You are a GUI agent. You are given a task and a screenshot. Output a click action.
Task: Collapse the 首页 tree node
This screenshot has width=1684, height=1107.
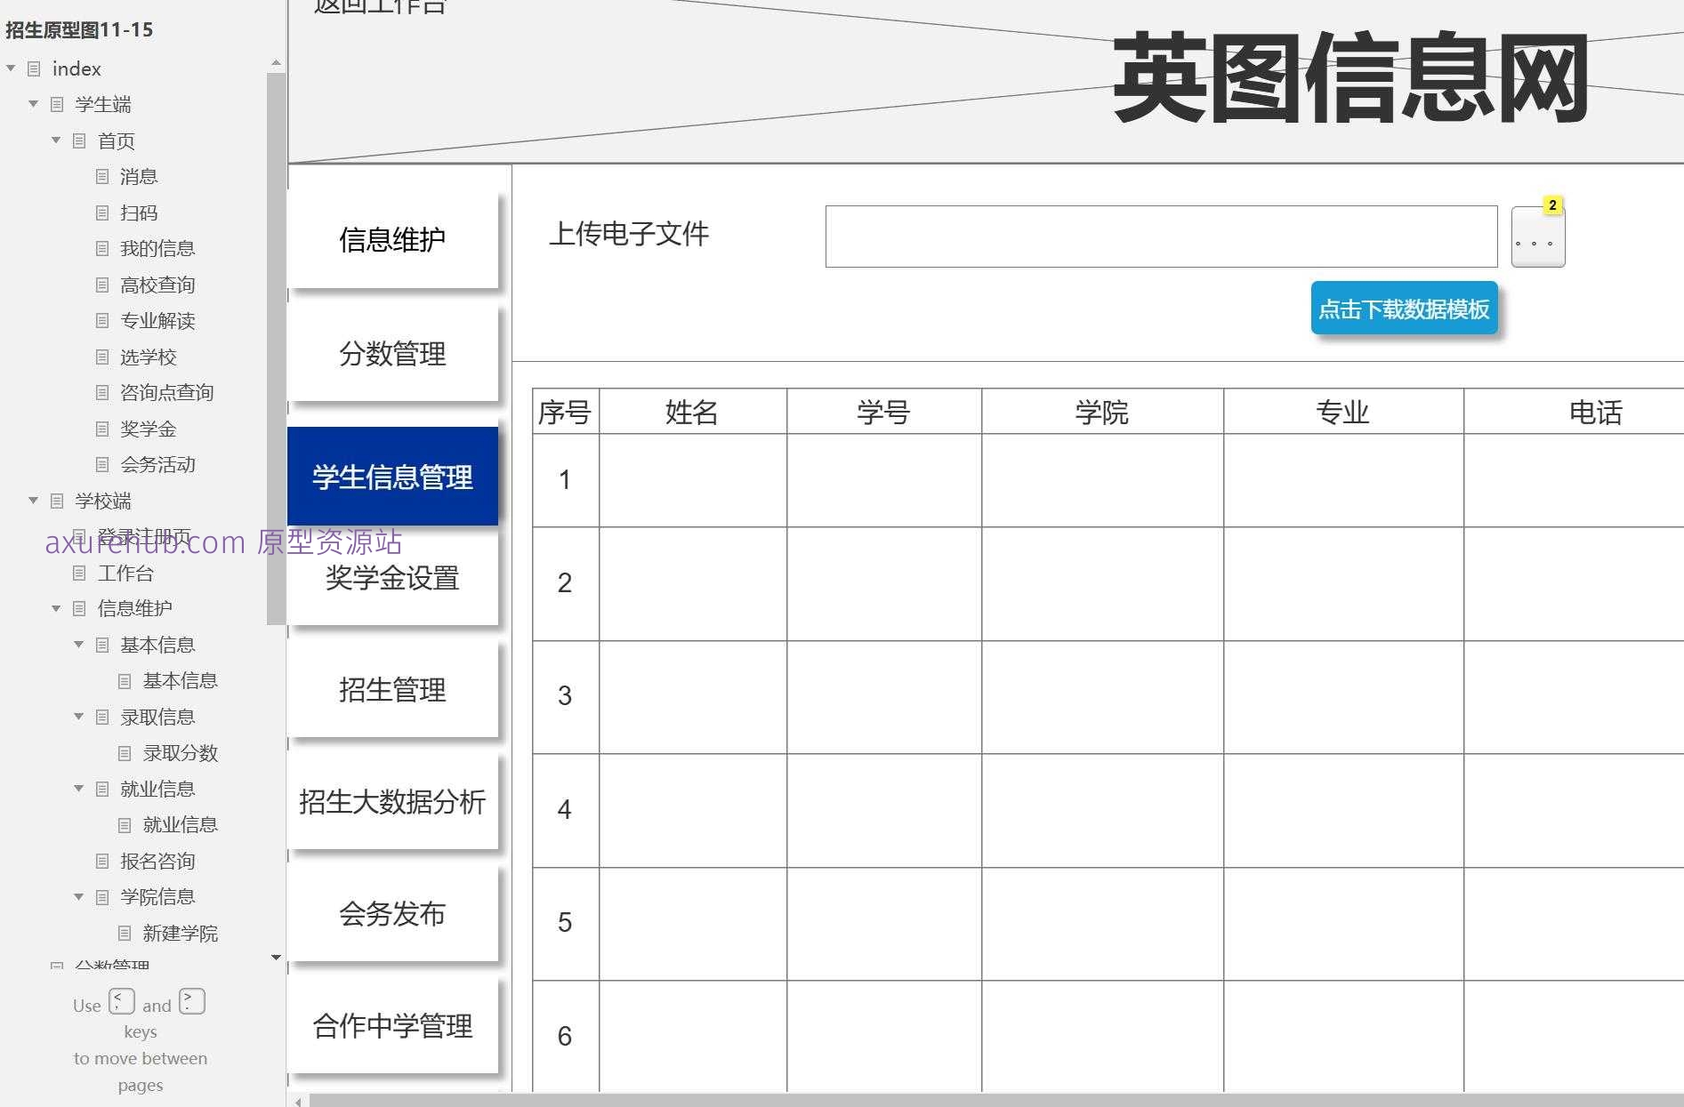tap(55, 140)
